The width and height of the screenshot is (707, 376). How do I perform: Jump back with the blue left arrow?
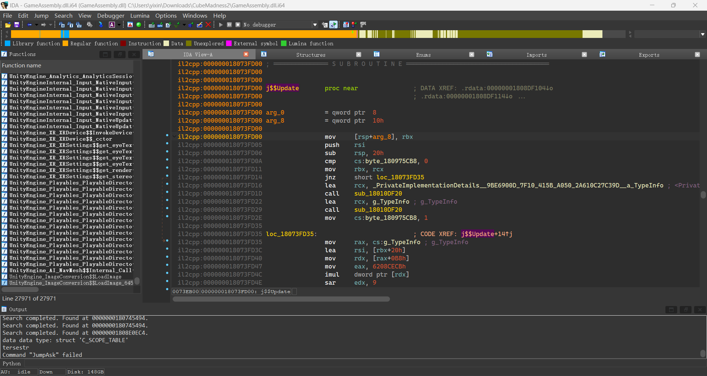coord(29,25)
